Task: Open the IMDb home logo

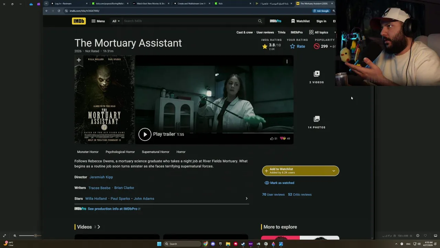Action: 79,21
